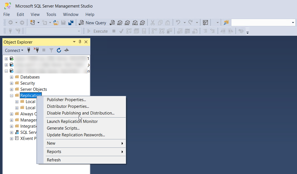Collapse the Replication folder node

(11, 96)
